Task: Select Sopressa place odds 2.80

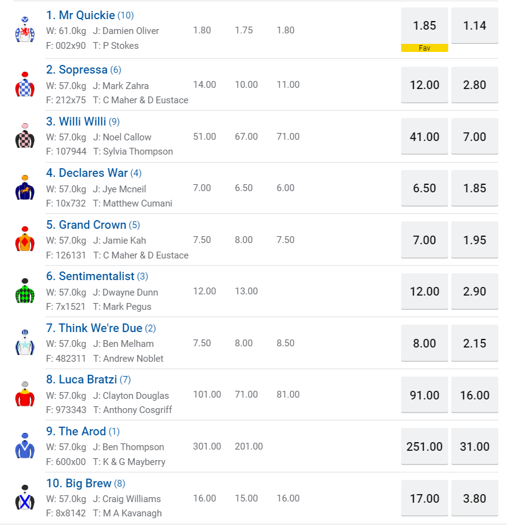Action: coord(475,85)
